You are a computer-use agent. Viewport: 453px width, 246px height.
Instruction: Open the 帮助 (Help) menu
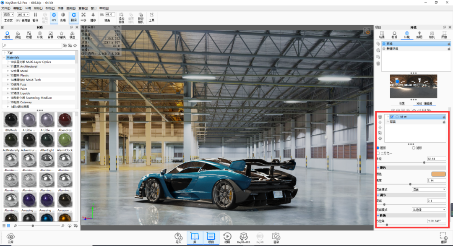(x=104, y=8)
